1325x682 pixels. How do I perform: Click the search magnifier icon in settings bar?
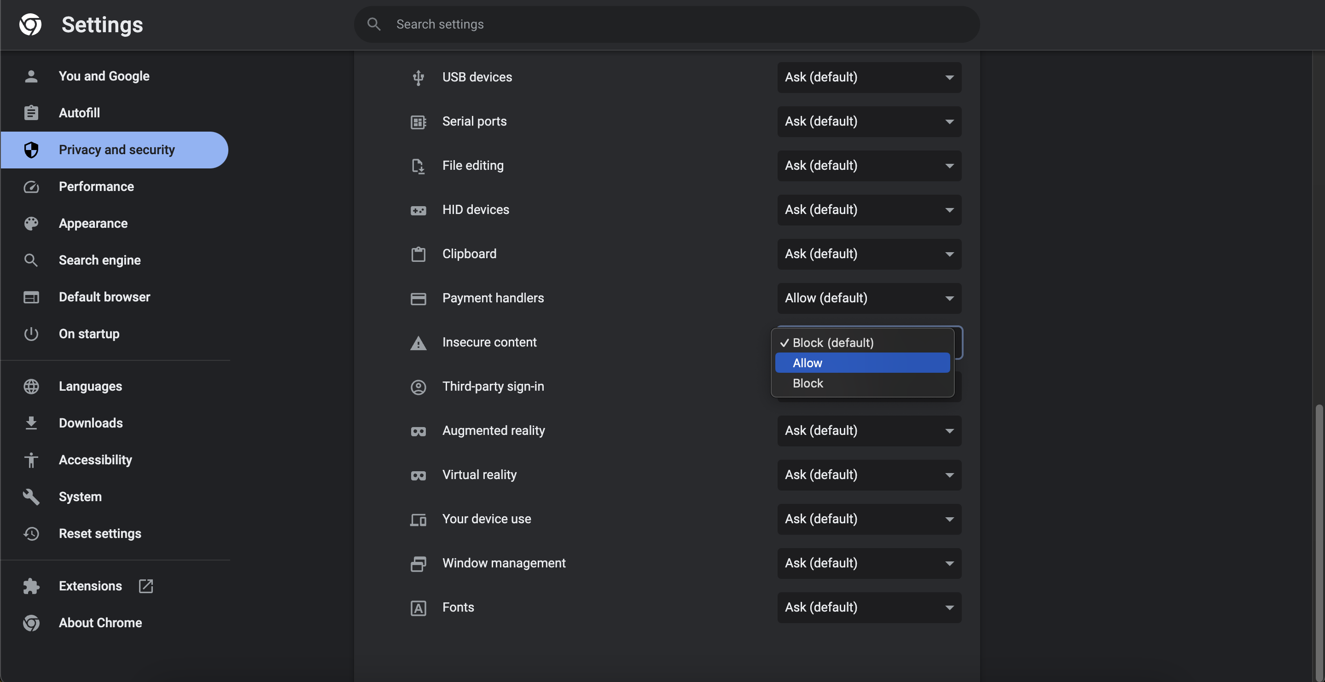click(x=373, y=24)
